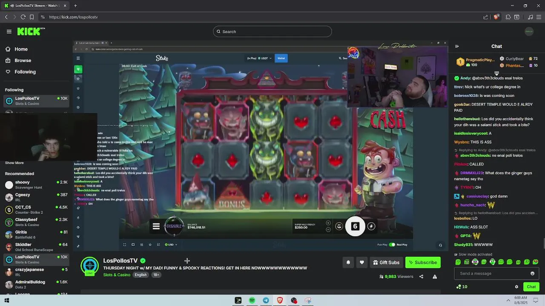The width and height of the screenshot is (545, 306).
Task: Click the share page icon in address bar
Action: tap(486, 17)
